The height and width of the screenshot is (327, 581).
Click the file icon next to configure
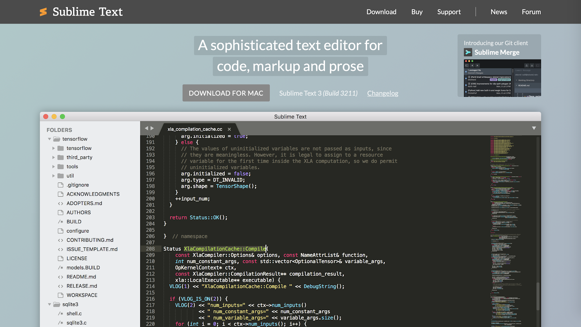click(x=61, y=231)
